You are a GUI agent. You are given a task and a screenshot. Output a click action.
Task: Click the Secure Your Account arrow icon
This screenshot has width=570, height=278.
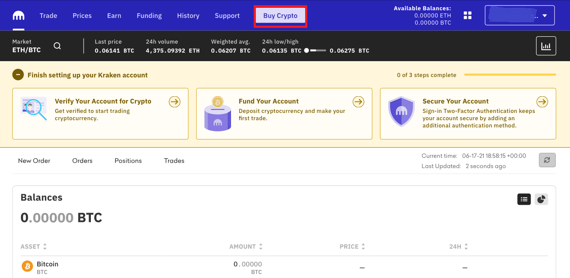(542, 102)
